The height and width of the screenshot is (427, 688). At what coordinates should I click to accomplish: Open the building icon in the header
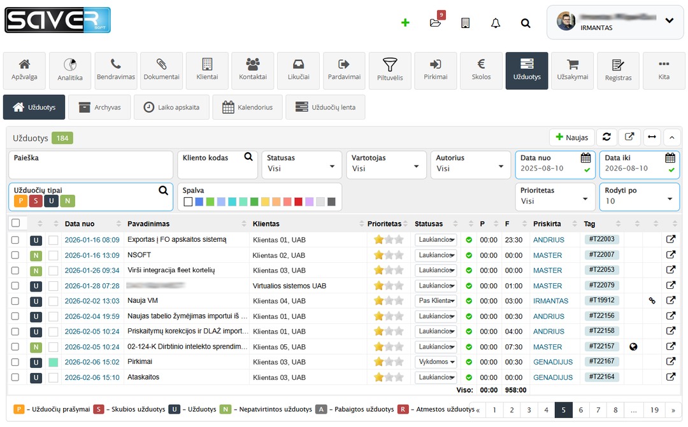pos(466,23)
